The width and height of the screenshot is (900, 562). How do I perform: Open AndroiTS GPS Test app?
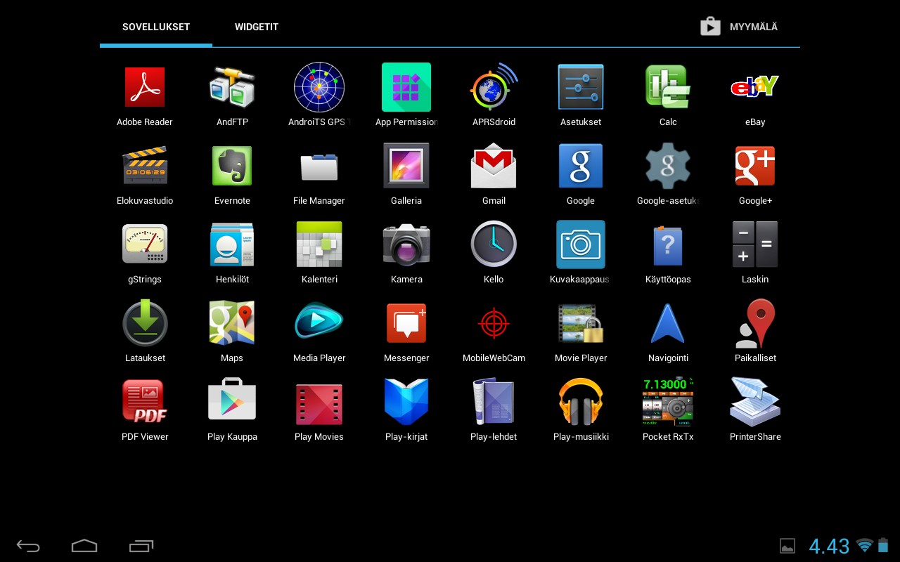coord(319,87)
